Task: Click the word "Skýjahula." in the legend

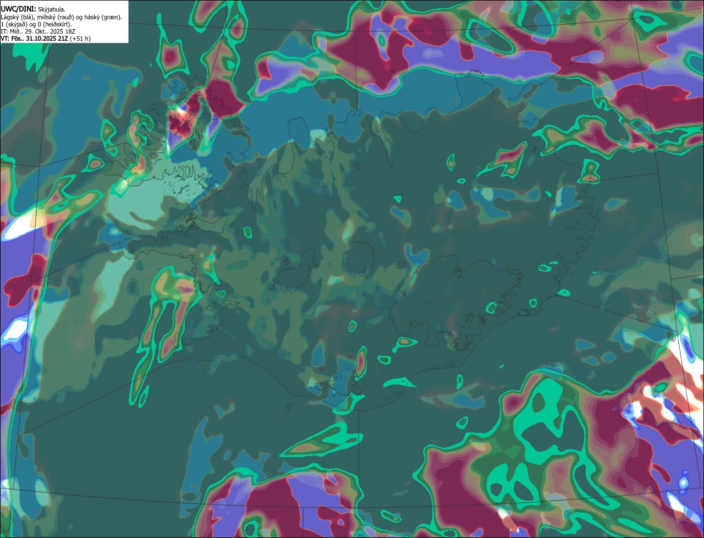Action: pyautogui.click(x=52, y=10)
